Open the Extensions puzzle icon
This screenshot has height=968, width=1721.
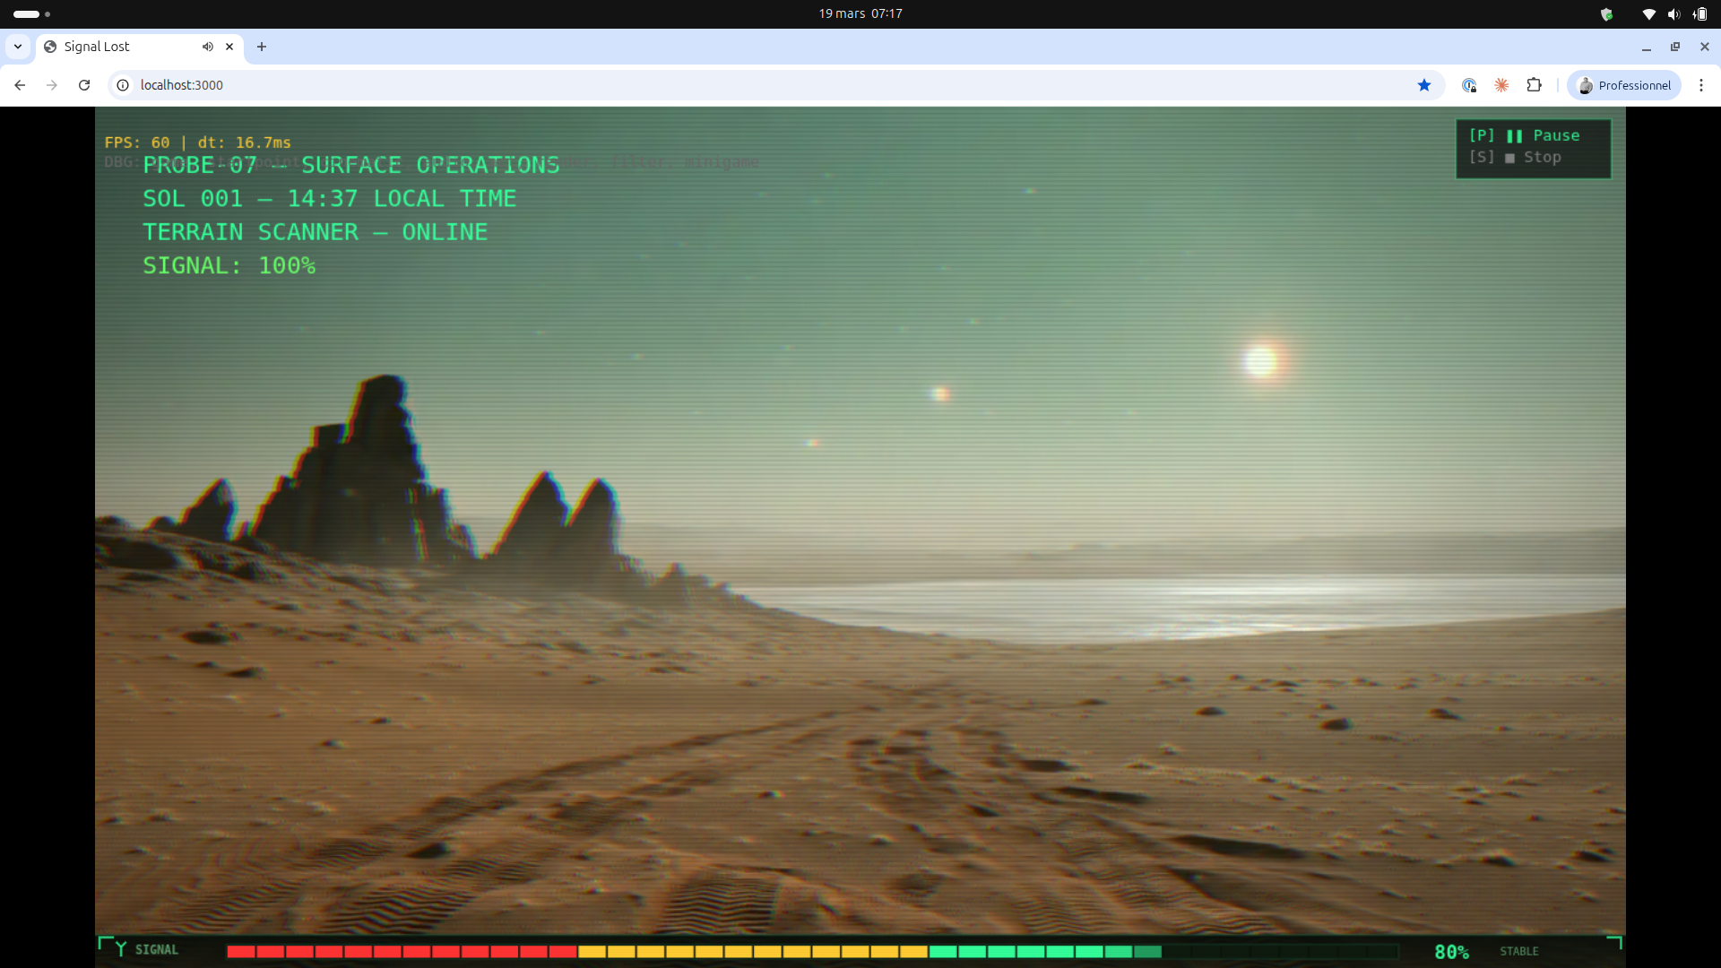1535,85
